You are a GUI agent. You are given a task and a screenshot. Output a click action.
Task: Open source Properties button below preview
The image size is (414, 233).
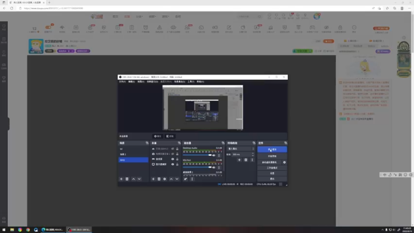[x=157, y=136]
